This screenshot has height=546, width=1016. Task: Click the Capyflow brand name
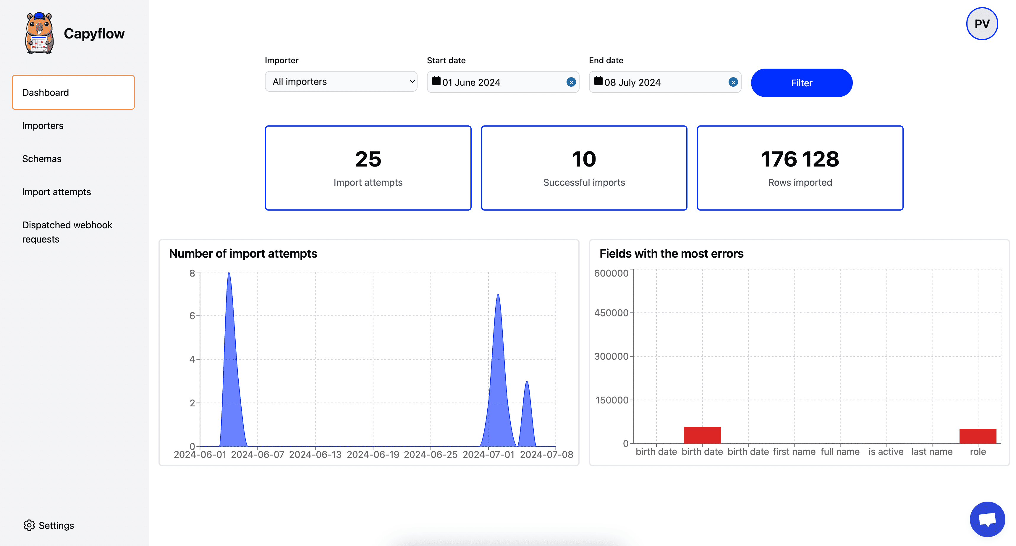click(x=94, y=33)
